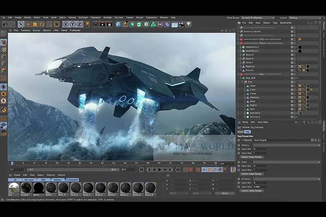This screenshot has width=326, height=217.
Task: Click the Attribute Manager back arrow
Action: click(x=297, y=122)
